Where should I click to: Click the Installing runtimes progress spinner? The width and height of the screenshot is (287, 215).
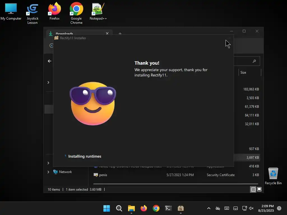(65, 156)
